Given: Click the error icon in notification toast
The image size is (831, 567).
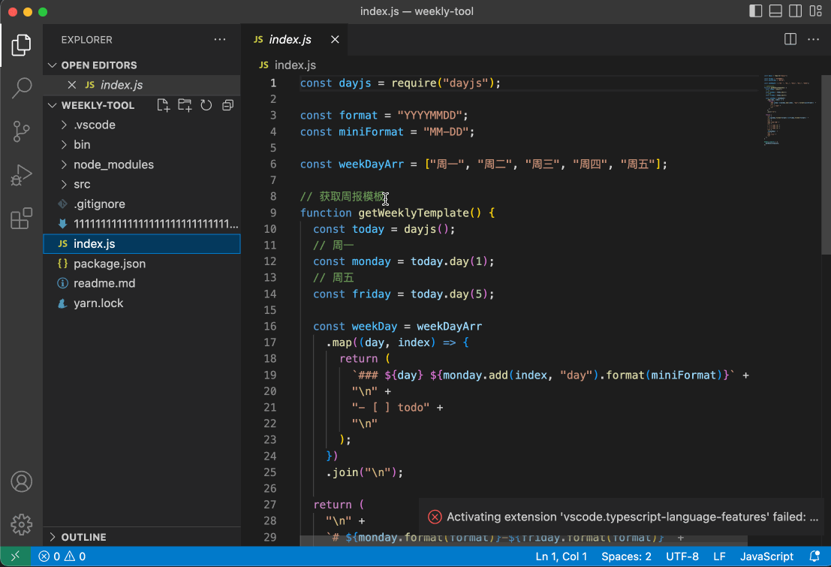Looking at the screenshot, I should coord(435,517).
